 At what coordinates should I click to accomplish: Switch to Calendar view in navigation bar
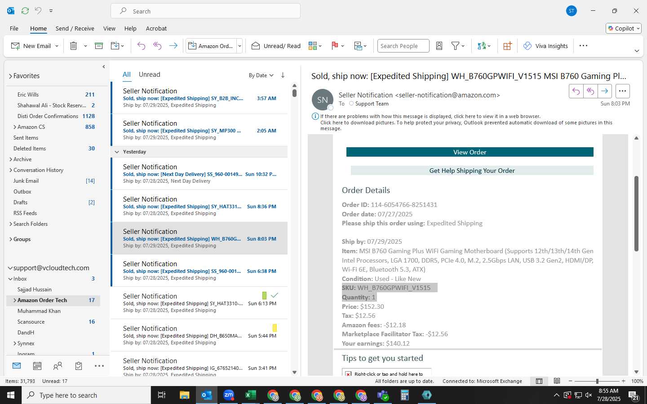coord(37,366)
